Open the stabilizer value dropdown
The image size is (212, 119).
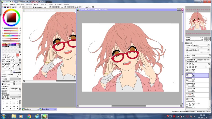(x=93, y=7)
